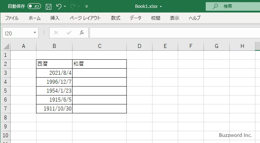Select row 3 header

tap(5, 73)
